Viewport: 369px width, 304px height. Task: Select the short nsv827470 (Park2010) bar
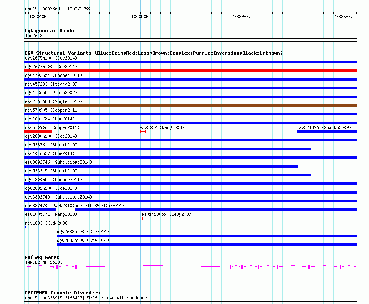(40, 210)
